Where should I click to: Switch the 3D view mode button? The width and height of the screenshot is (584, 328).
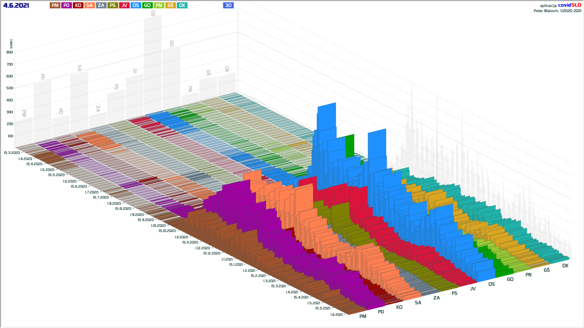coord(228,5)
